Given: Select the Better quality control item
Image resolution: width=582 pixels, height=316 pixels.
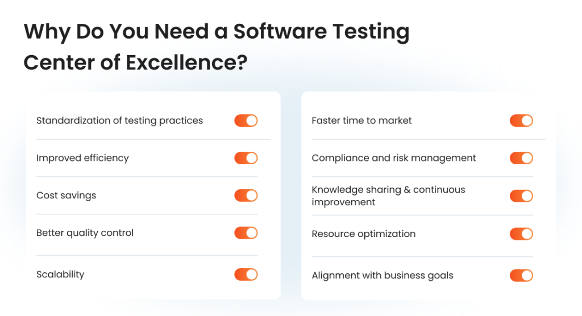Looking at the screenshot, I should [85, 233].
